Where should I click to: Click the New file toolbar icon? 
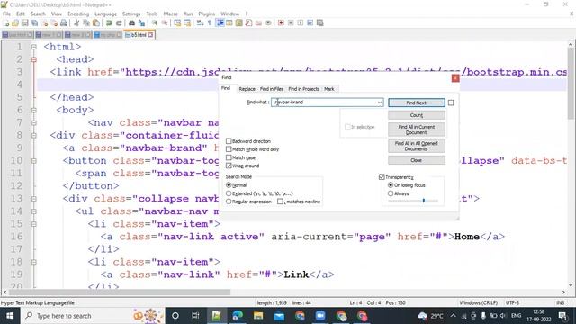[6, 22]
